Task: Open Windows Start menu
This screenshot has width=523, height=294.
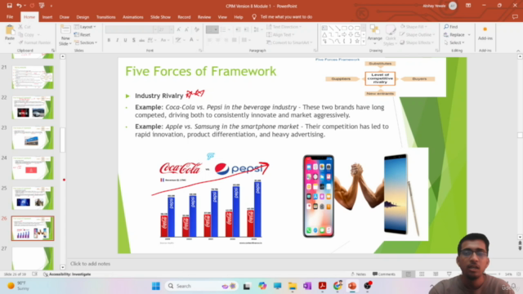Action: click(156, 286)
